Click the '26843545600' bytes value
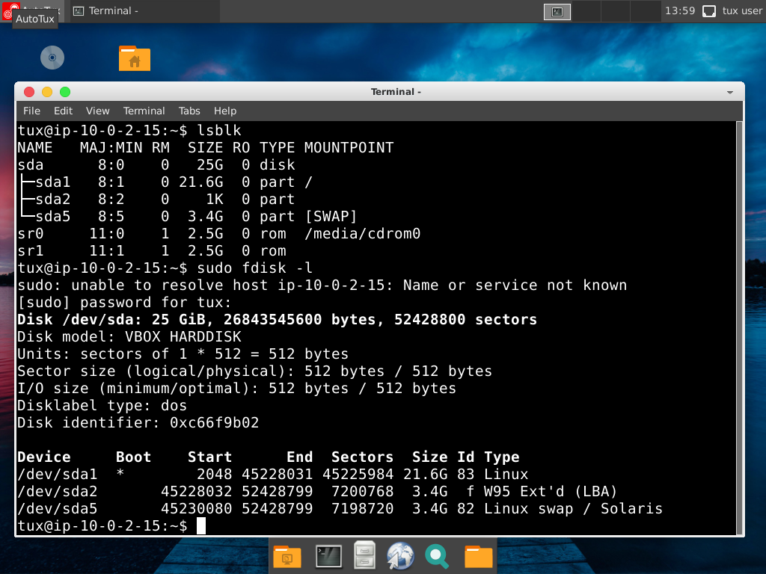The width and height of the screenshot is (766, 574). [272, 320]
